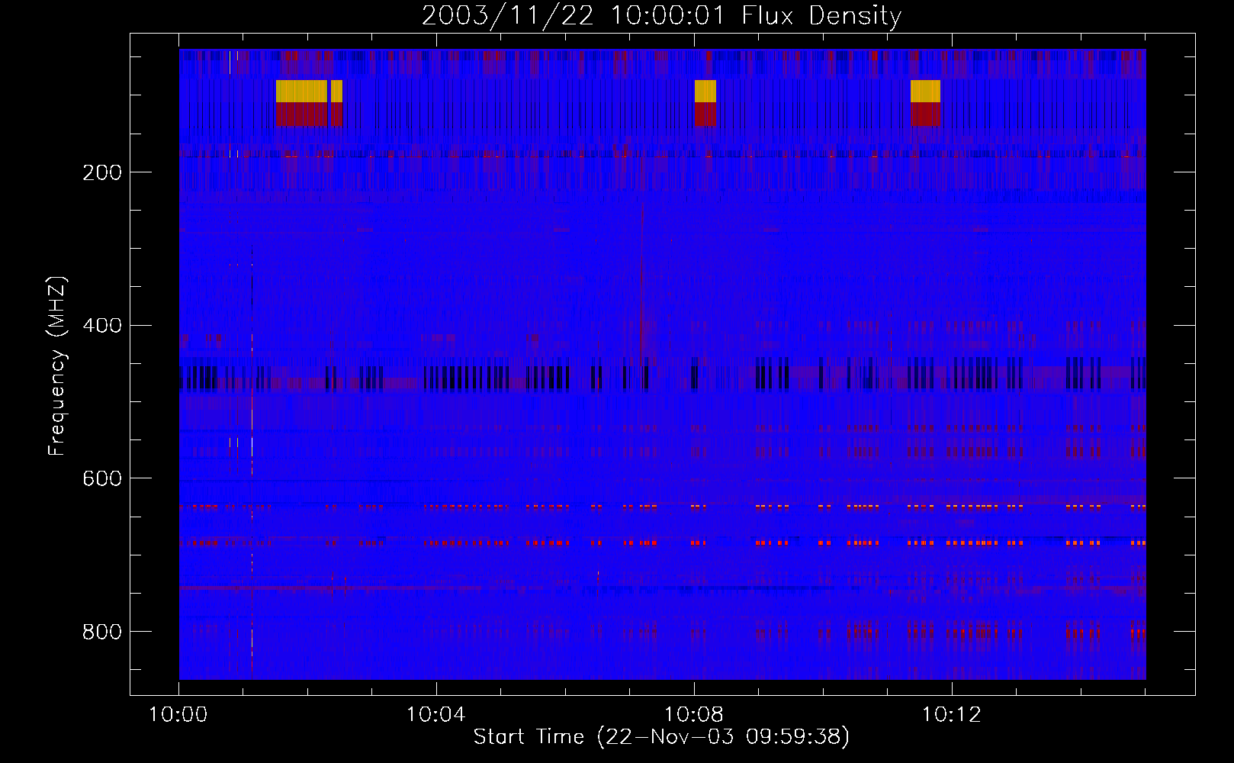This screenshot has height=763, width=1234.
Task: Click the '10:00' time tick label
Action: coord(178,715)
